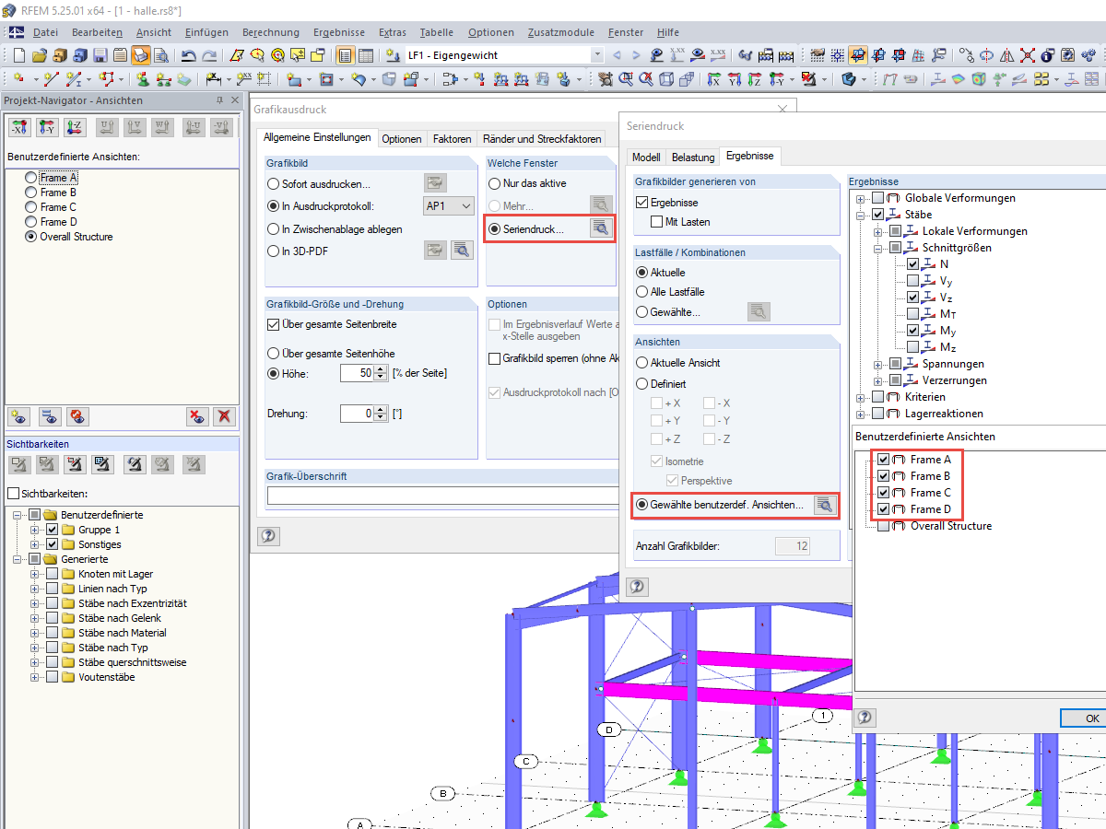Click the Grafik-Überschrift text field

(x=443, y=496)
